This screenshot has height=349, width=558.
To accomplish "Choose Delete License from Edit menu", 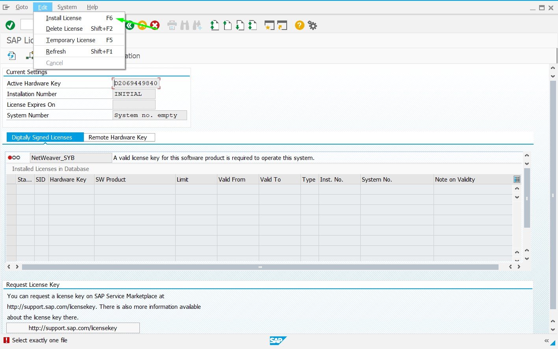I will [79, 29].
